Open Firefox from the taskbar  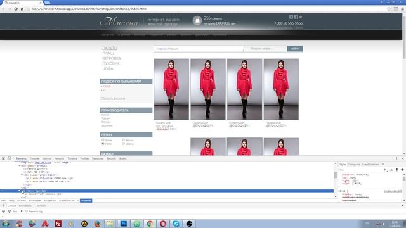(97, 224)
